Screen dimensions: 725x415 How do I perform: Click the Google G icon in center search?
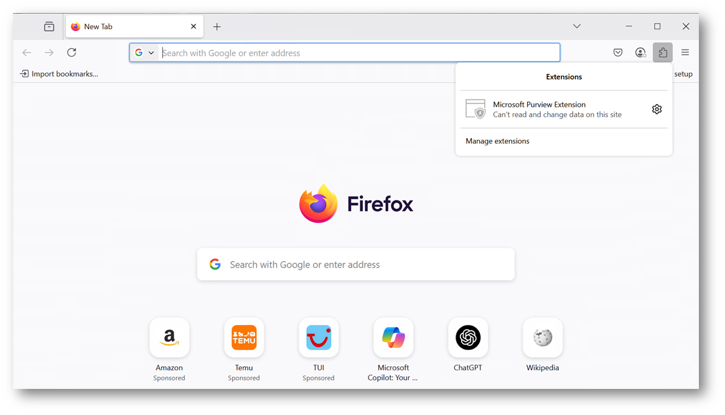(215, 265)
